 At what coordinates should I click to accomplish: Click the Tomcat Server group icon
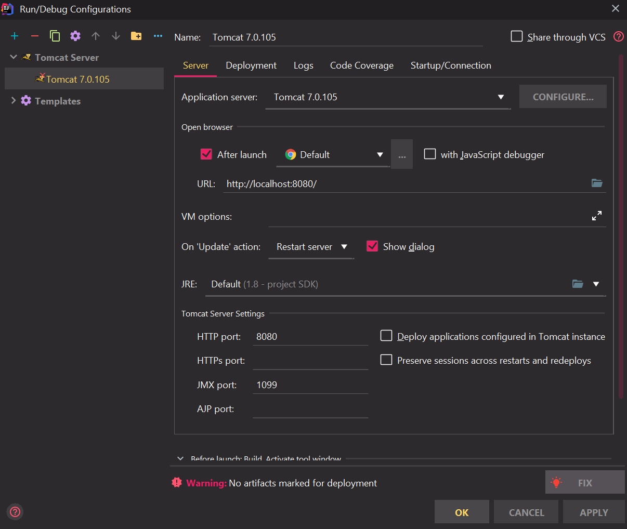pos(27,57)
